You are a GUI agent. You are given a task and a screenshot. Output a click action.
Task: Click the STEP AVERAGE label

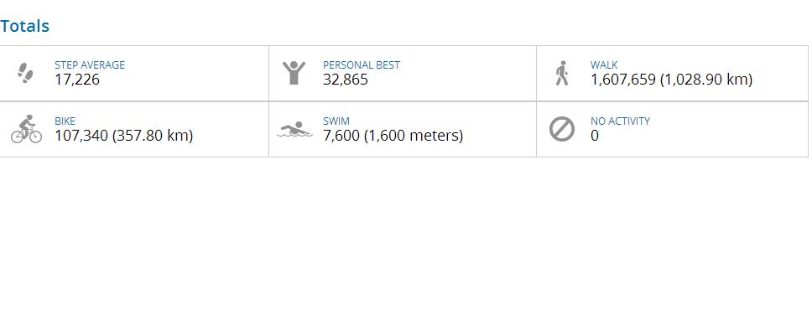[x=90, y=64]
